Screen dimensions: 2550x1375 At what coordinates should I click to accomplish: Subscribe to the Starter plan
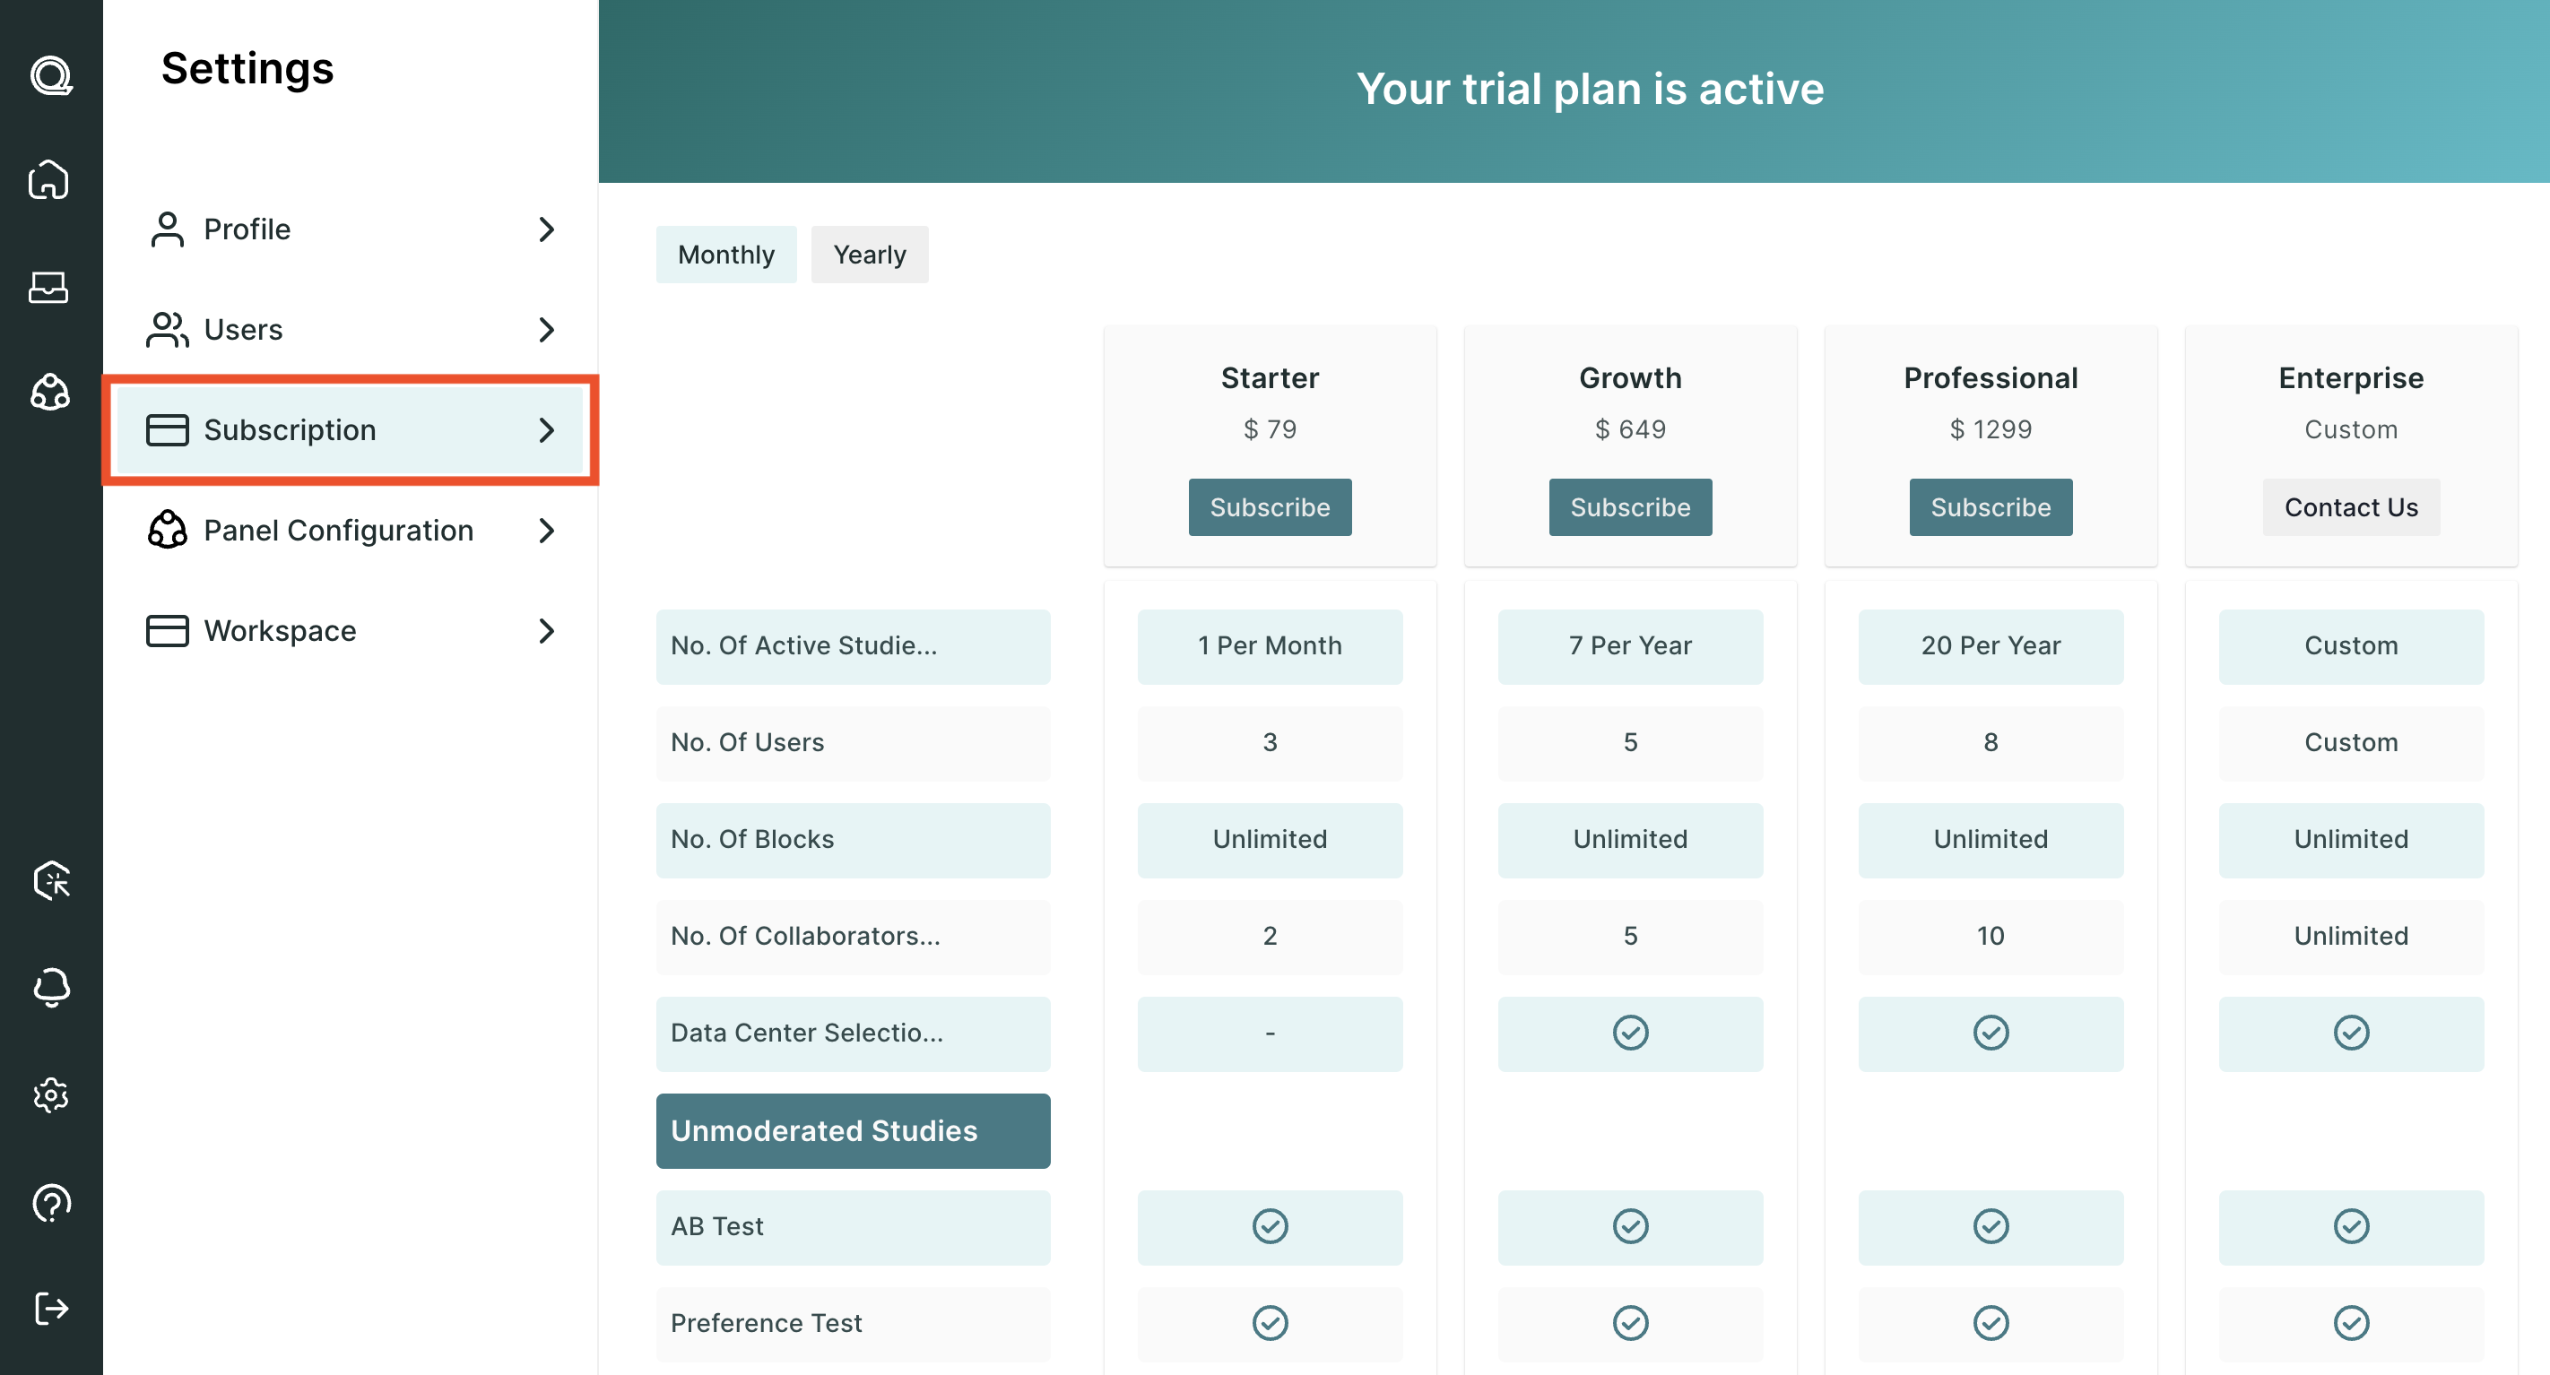coord(1269,506)
